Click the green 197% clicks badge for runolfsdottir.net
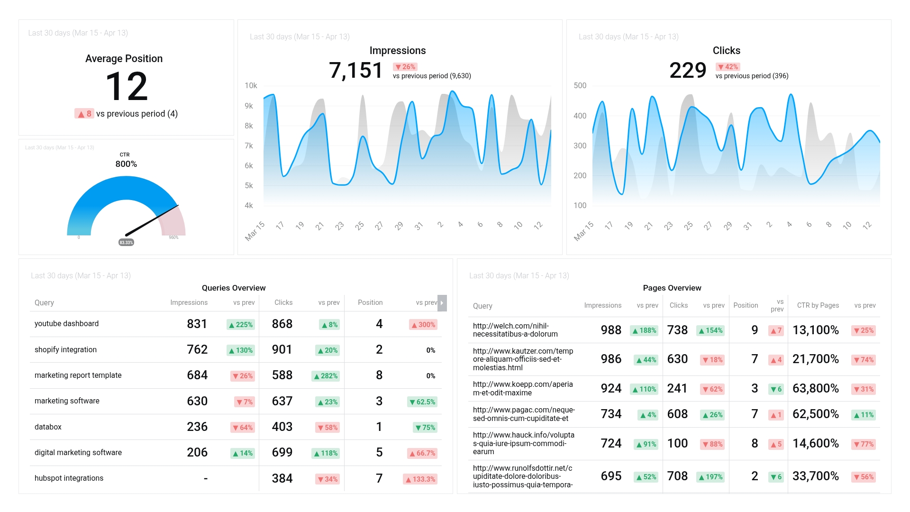Screen dimensions: 910x512 pos(710,477)
